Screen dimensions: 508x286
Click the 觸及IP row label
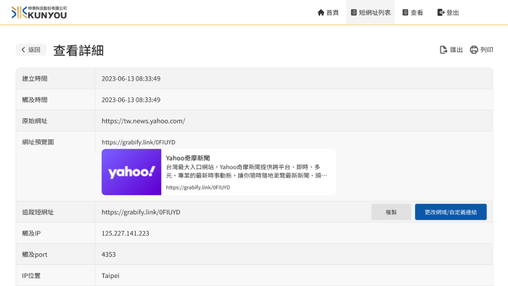31,233
